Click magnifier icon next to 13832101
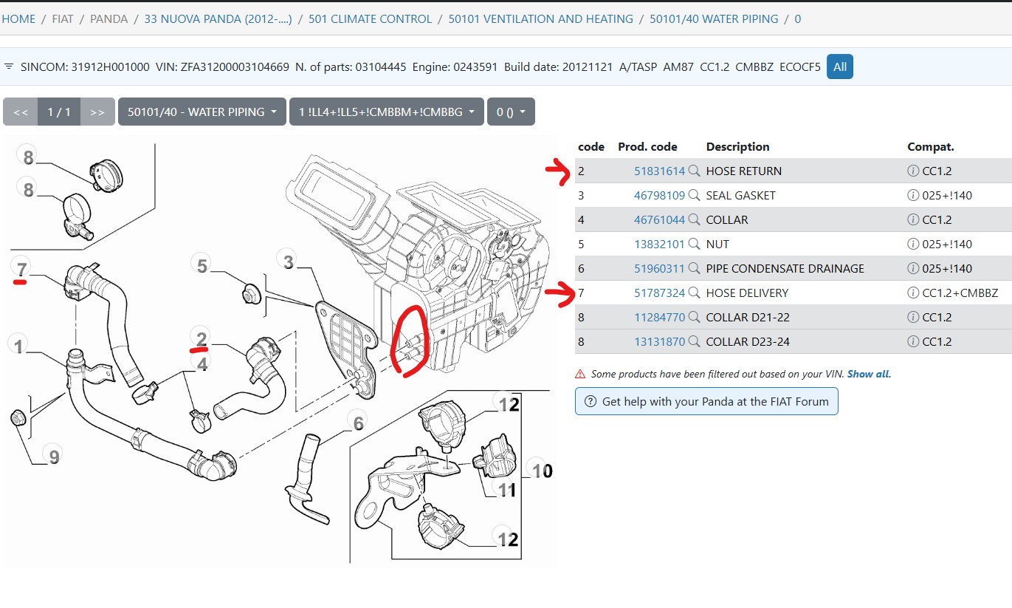The image size is (1012, 608). 694,244
